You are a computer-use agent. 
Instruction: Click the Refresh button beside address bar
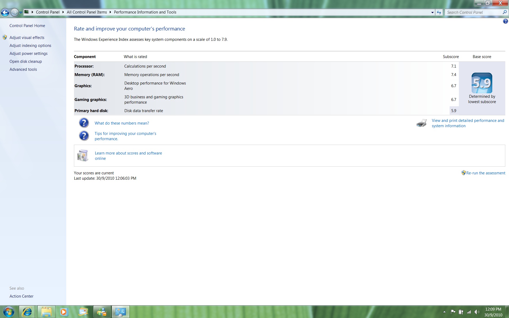pos(439,12)
